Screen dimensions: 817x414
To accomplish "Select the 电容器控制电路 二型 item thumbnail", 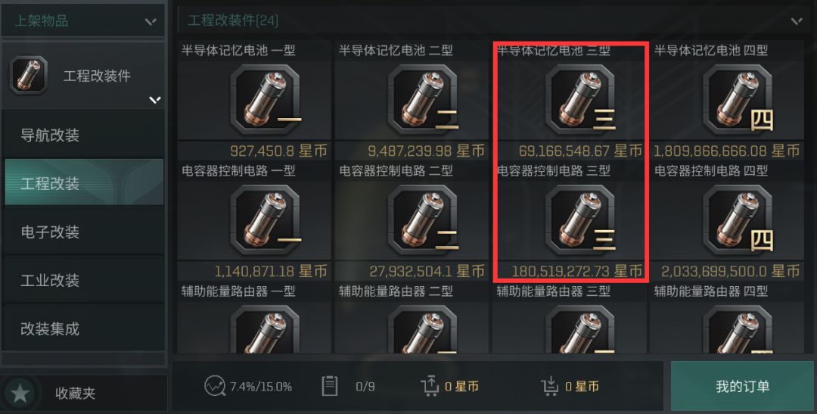I will [x=423, y=219].
